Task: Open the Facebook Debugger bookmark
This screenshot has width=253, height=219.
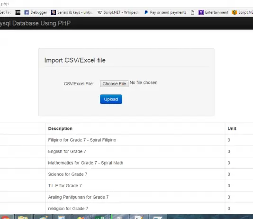Action: tap(36, 12)
